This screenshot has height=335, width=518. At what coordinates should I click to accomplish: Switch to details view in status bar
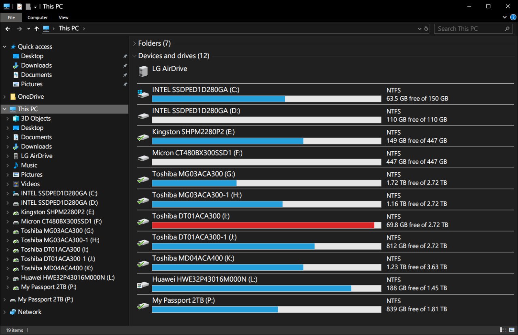(x=503, y=330)
